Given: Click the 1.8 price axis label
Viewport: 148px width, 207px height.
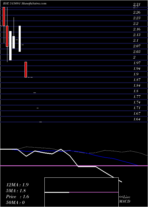Looking at the screenshot, I should 136,91.
